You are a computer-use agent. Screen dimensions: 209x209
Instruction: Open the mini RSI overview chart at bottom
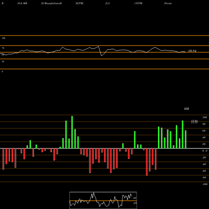pos(103,200)
